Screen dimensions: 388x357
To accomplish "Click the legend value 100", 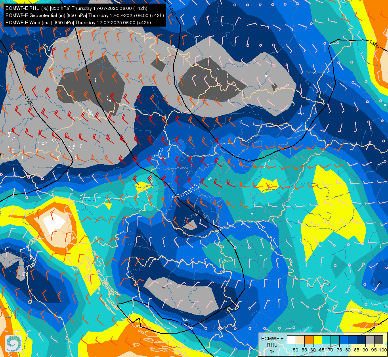I will click(x=383, y=350).
